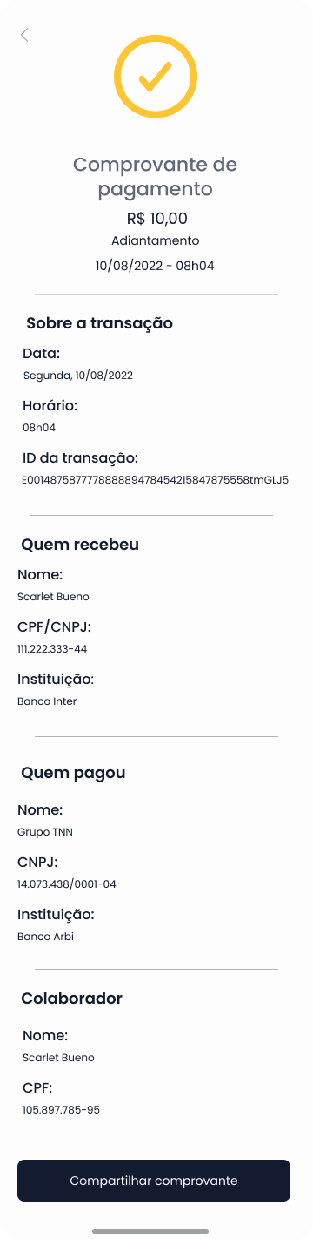Tap the Quem recebeu section heading
Screen dimensions: 313x1239
80,545
